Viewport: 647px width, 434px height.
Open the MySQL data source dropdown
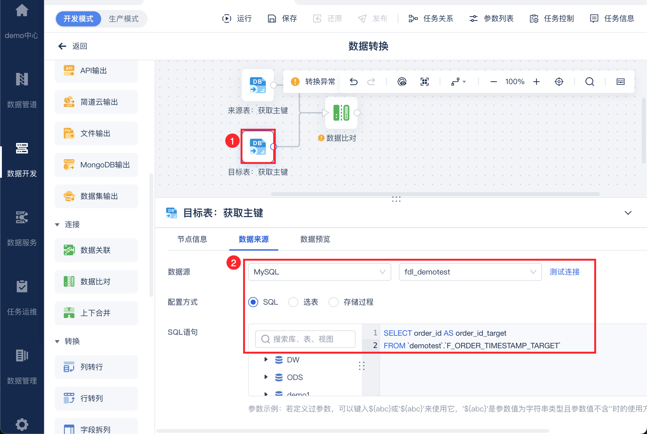coord(319,272)
